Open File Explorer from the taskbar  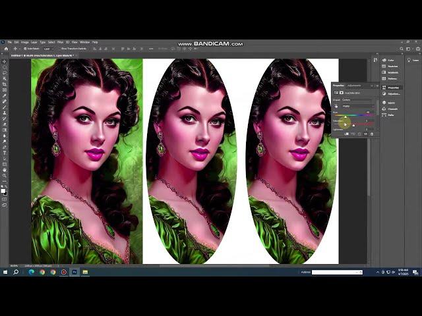[x=85, y=272]
